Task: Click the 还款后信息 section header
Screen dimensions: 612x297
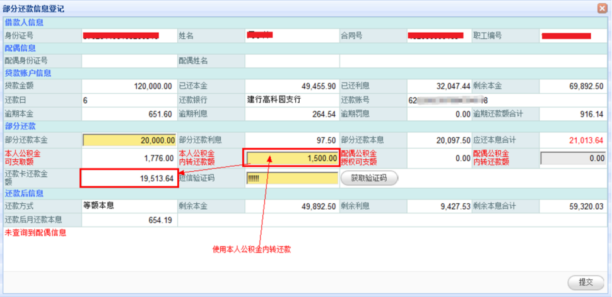Action: (25, 193)
